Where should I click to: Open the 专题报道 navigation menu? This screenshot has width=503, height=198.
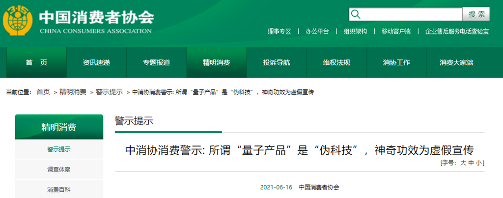pos(156,62)
